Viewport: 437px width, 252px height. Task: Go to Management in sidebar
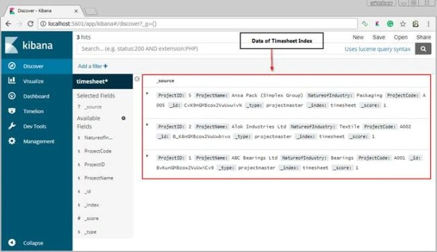[x=39, y=141]
